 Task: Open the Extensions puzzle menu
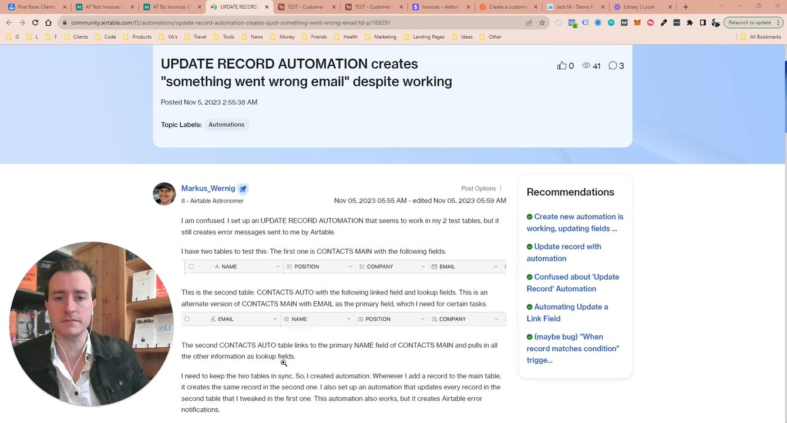click(x=690, y=22)
